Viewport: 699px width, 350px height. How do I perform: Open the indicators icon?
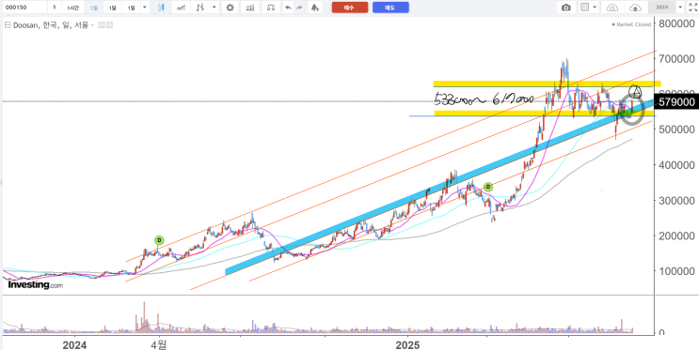[x=250, y=8]
